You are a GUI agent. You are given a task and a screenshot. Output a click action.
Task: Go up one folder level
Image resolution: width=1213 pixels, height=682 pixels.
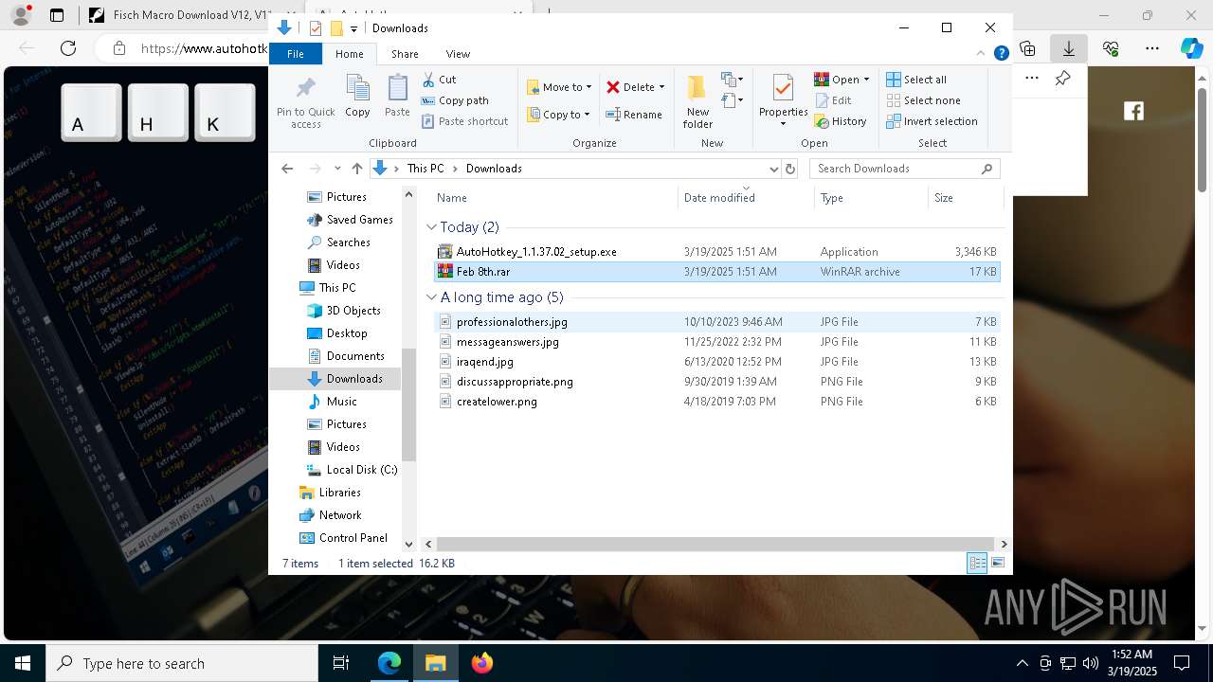point(357,169)
